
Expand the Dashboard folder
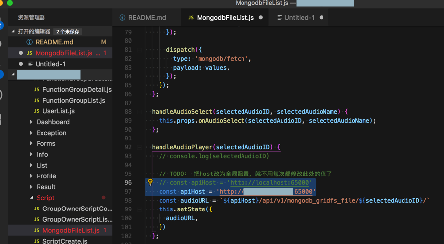tap(31, 122)
